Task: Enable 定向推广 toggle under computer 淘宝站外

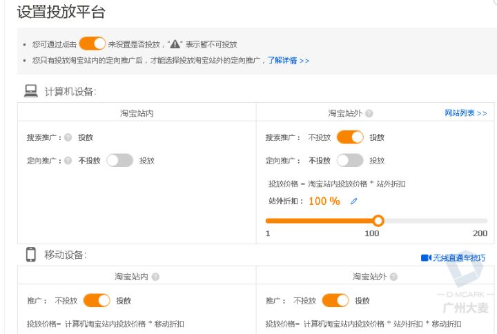Action: click(x=350, y=161)
